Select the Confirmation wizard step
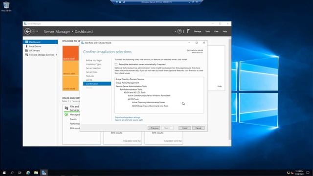This screenshot has width=313, height=176. 97,84
